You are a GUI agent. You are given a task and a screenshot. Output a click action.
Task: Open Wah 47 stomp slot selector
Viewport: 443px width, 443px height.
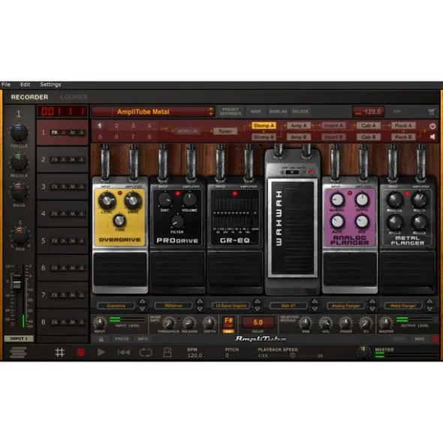[x=288, y=306]
